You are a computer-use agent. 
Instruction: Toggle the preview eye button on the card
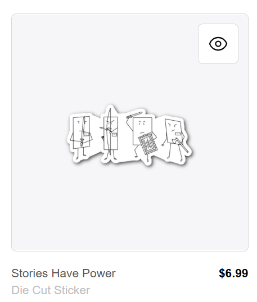tap(218, 44)
